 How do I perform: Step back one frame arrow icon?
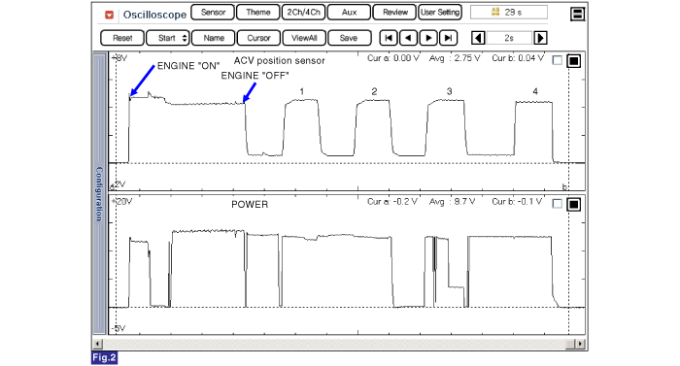pos(408,38)
